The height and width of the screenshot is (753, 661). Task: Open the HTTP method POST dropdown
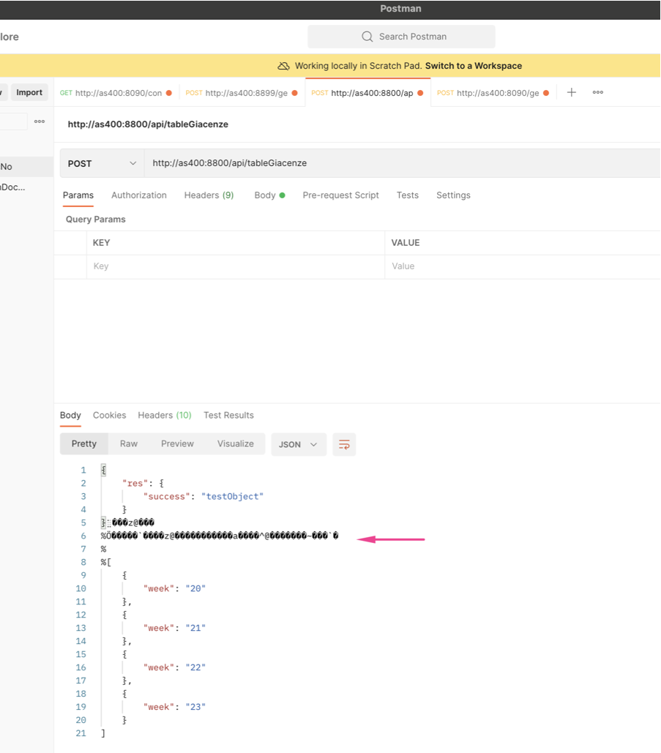(102, 163)
